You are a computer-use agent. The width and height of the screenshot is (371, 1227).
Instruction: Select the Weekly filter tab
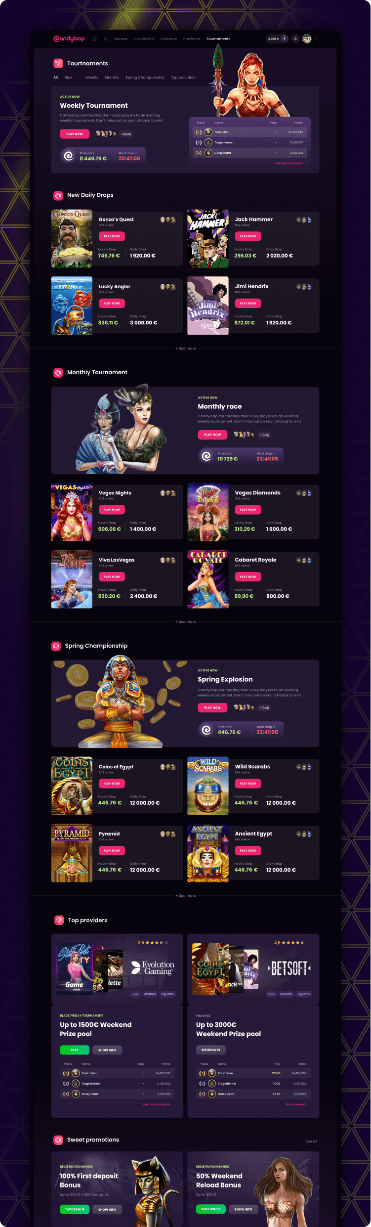92,77
